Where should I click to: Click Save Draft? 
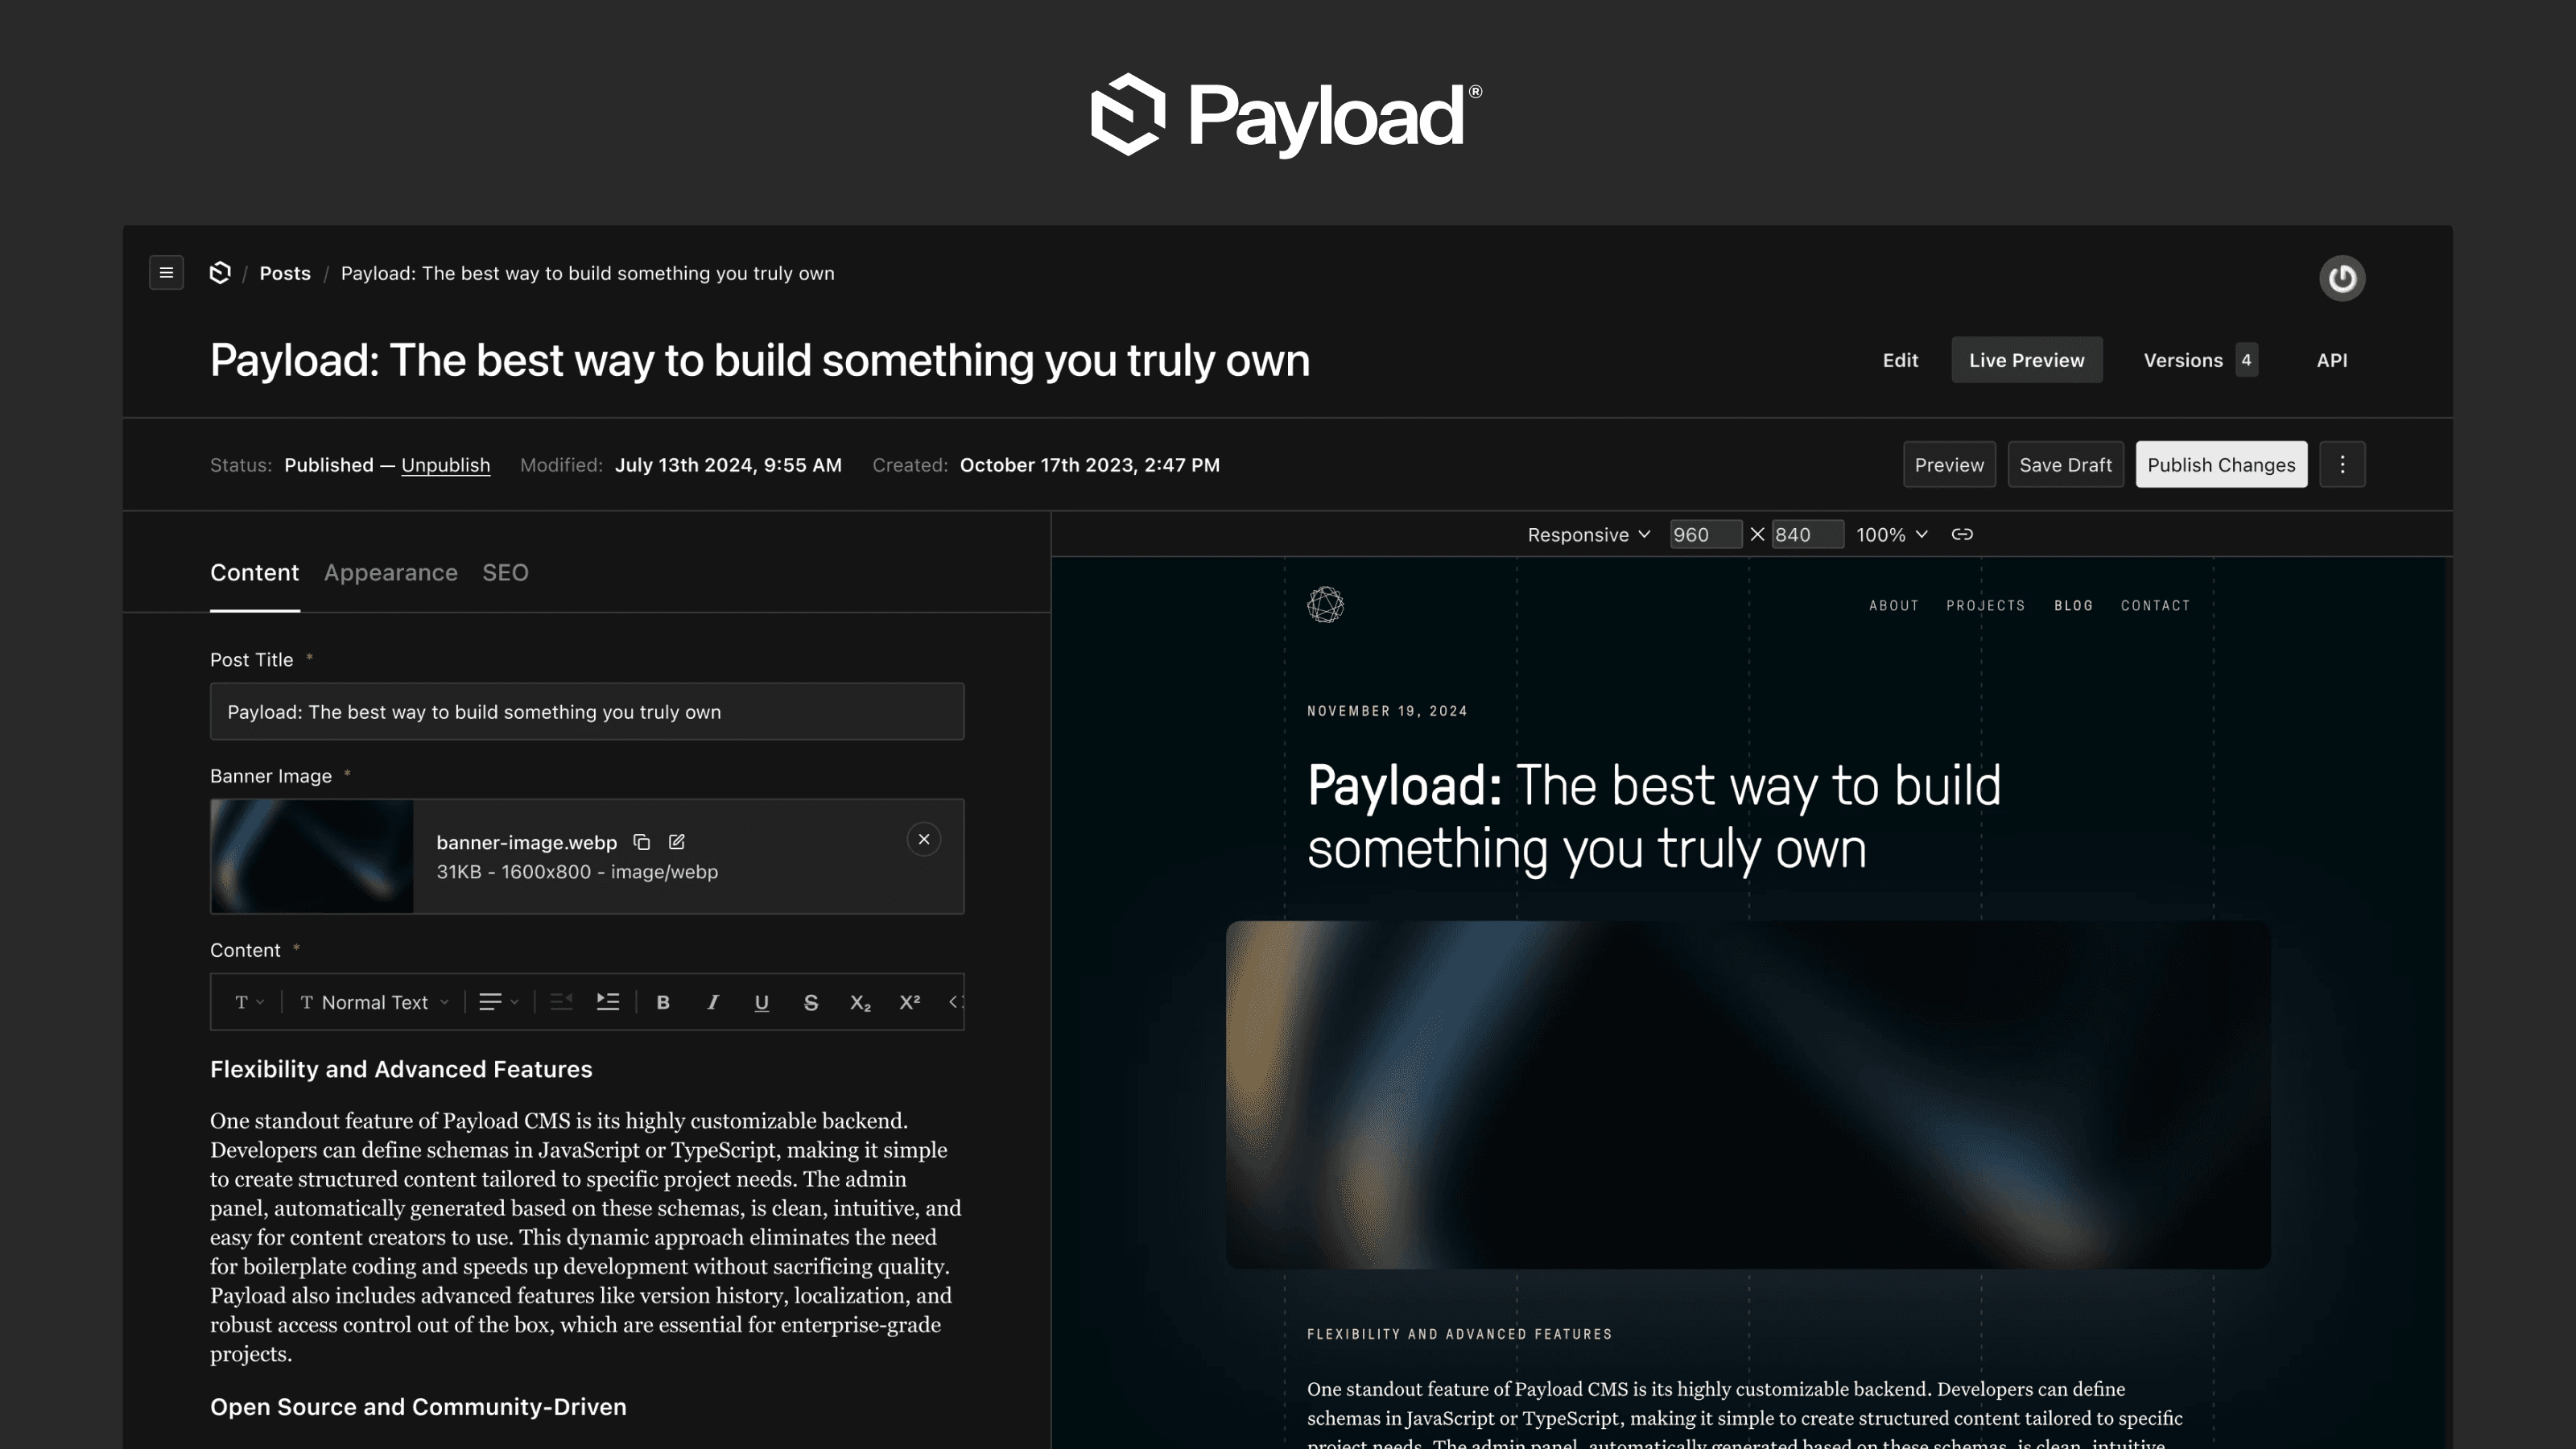point(2065,464)
